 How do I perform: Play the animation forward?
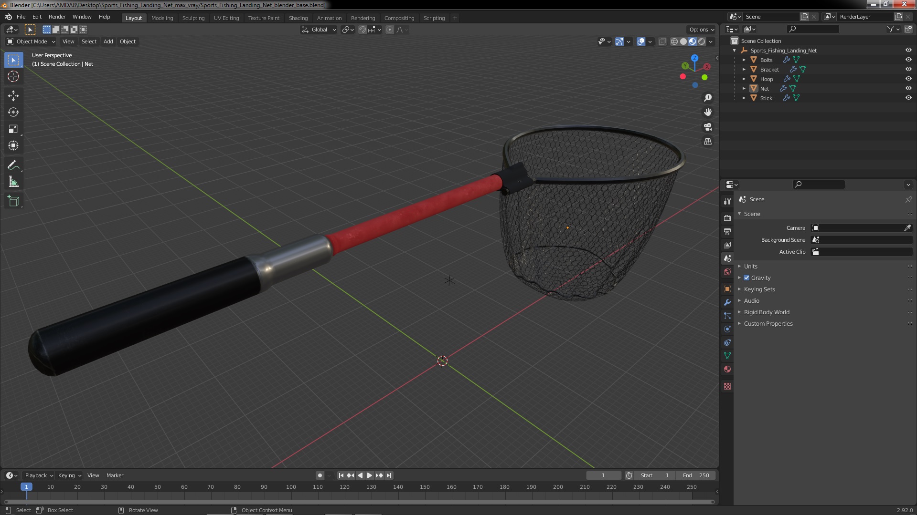click(370, 475)
